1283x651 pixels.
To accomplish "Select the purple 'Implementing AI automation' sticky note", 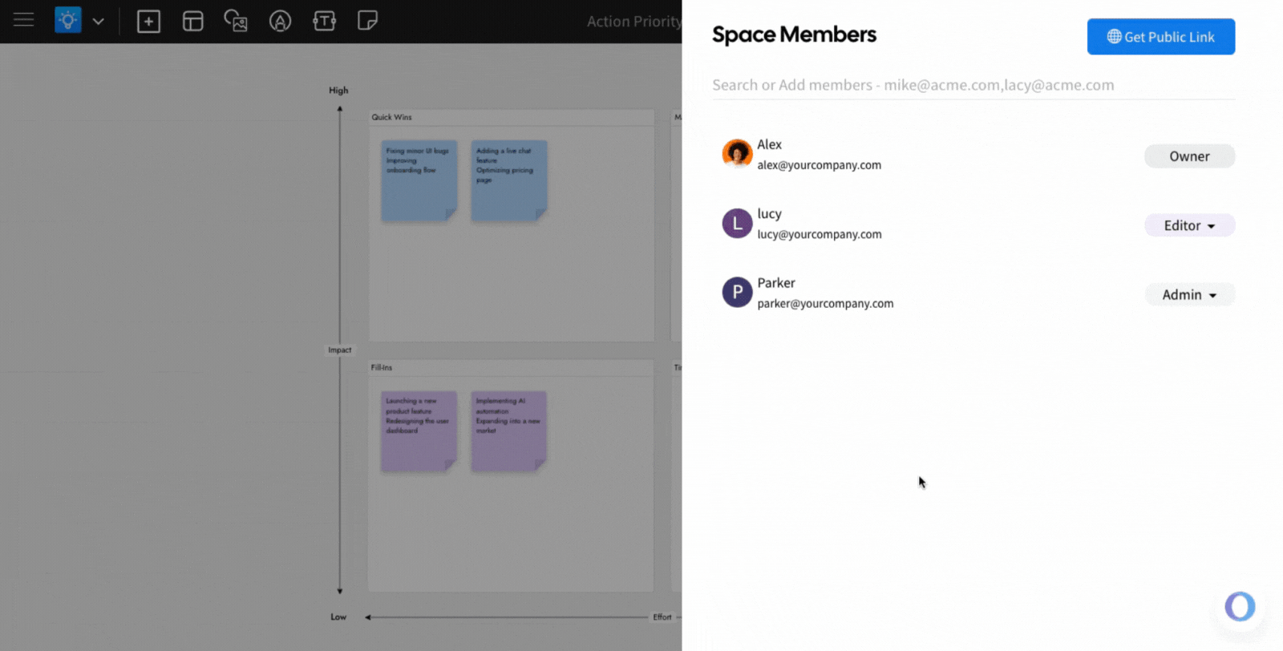I will (x=508, y=431).
